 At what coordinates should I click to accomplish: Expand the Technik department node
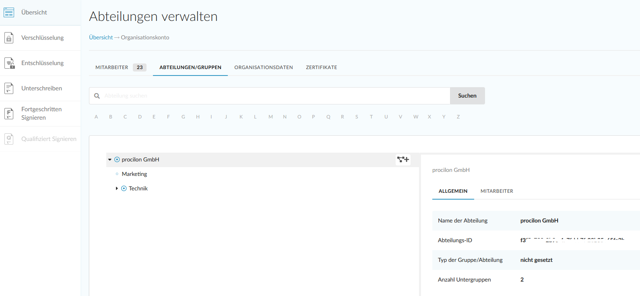(117, 188)
